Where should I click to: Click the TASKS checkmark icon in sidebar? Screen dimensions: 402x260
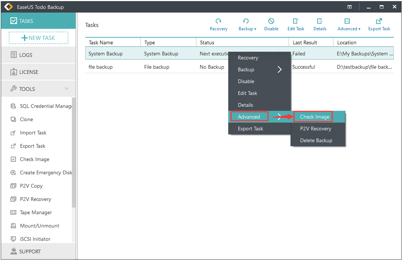(x=14, y=21)
